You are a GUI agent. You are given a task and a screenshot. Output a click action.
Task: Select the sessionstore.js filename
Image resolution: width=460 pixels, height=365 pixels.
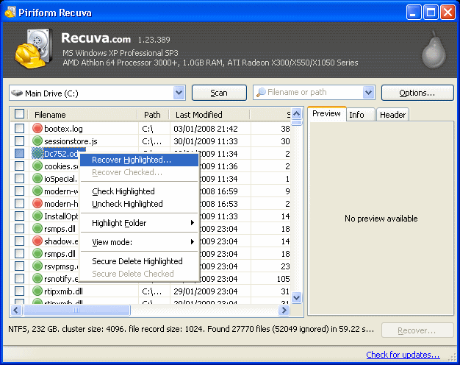71,141
